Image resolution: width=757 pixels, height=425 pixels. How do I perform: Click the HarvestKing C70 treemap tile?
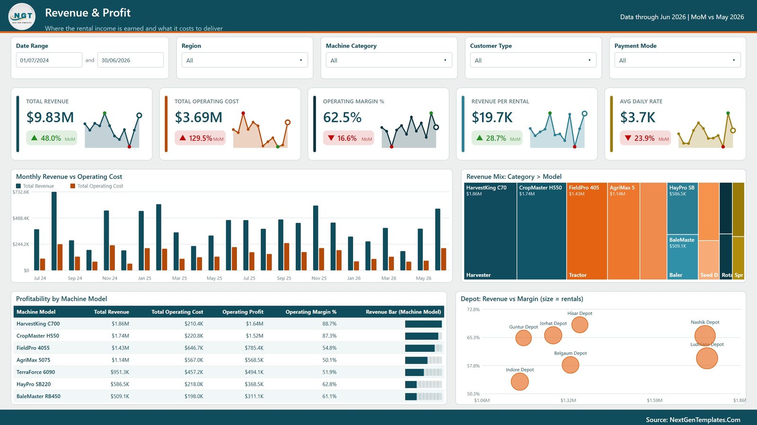point(490,231)
